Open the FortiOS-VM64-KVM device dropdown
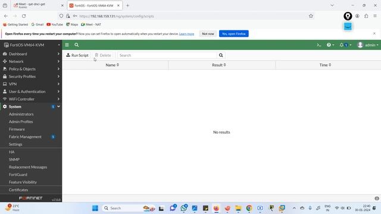The image size is (381, 214). (31, 45)
